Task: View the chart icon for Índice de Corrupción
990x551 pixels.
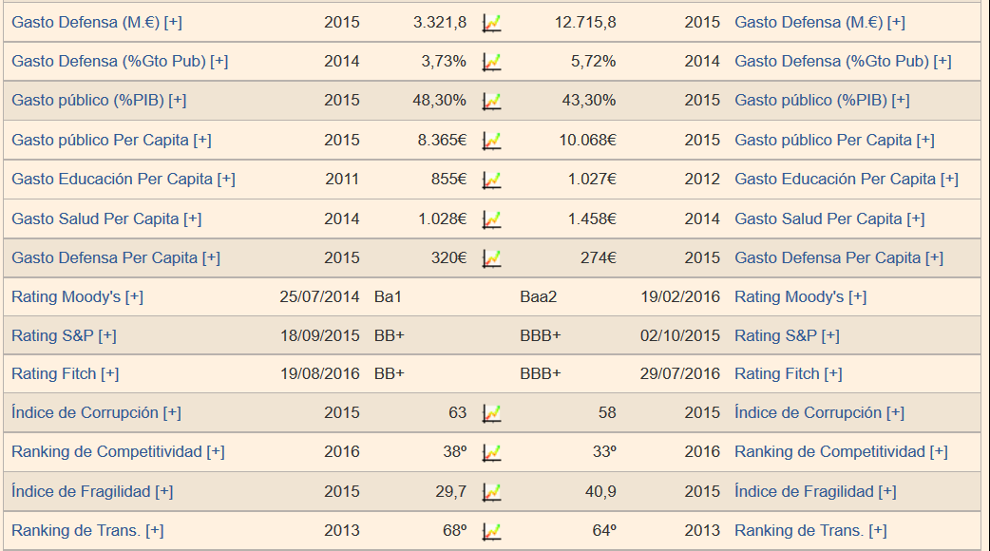Action: coord(491,413)
